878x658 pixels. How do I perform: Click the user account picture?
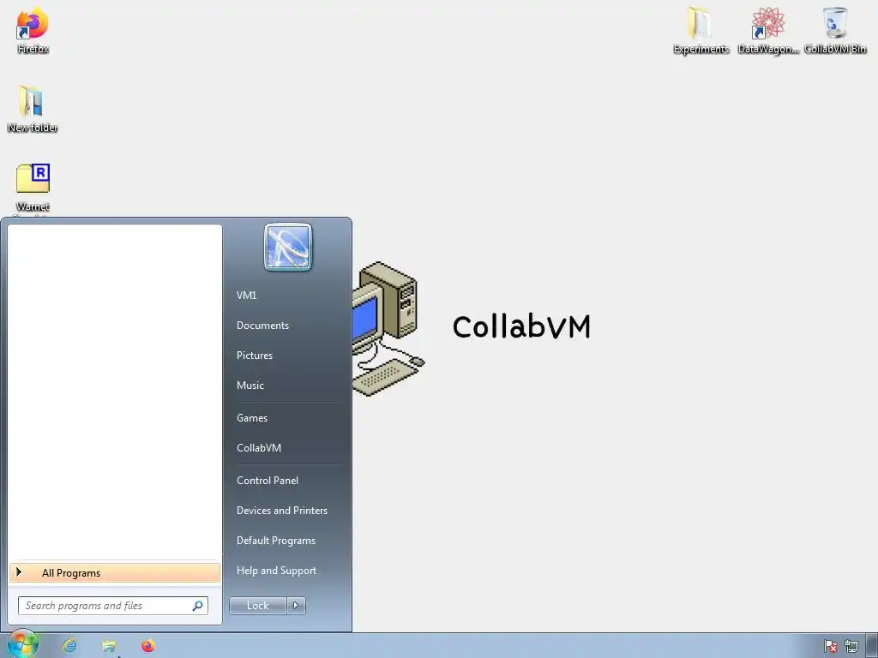(288, 247)
